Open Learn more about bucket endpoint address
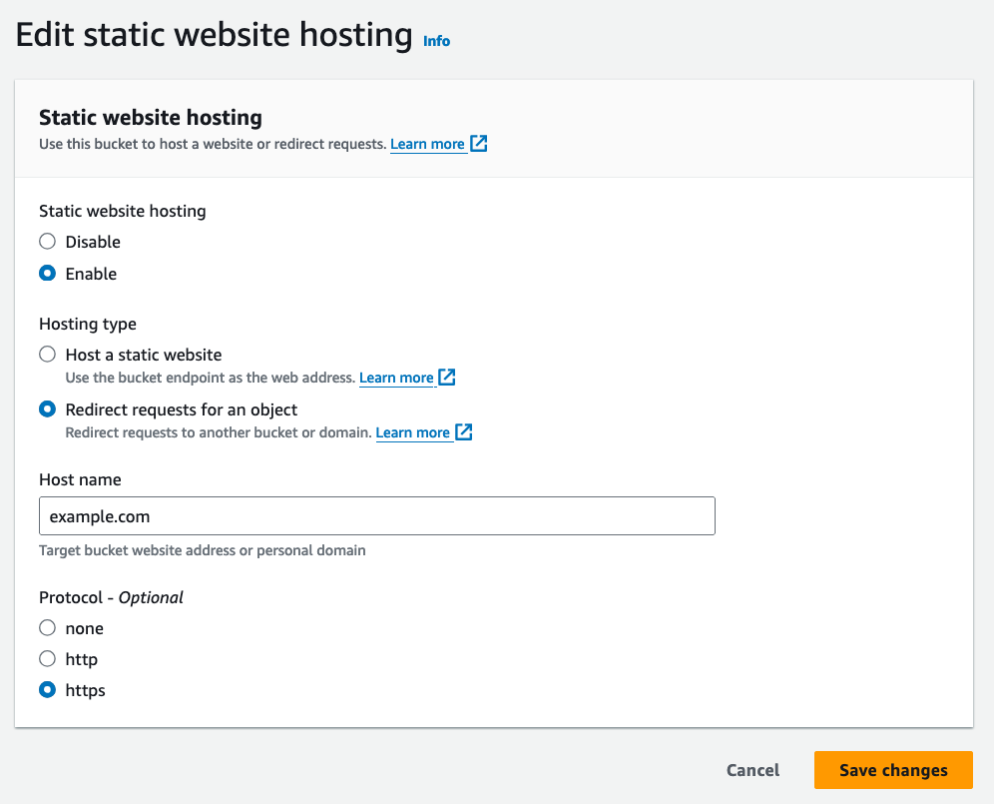The width and height of the screenshot is (994, 804). coord(396,378)
